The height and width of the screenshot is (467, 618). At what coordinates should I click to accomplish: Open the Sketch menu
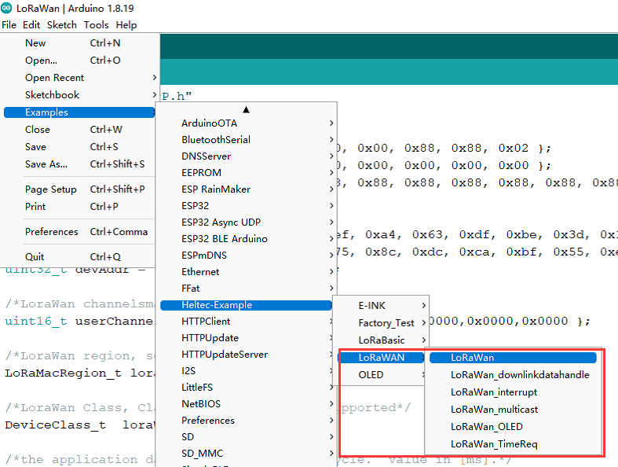62,25
